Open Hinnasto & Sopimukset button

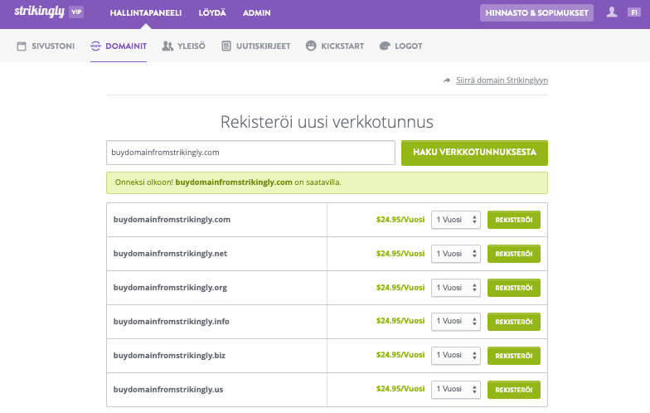[536, 13]
